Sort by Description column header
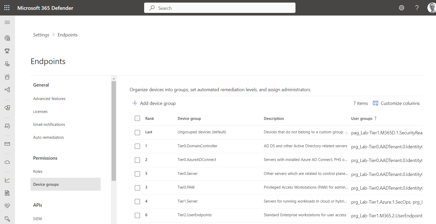The height and width of the screenshot is (224, 436). click(x=274, y=119)
